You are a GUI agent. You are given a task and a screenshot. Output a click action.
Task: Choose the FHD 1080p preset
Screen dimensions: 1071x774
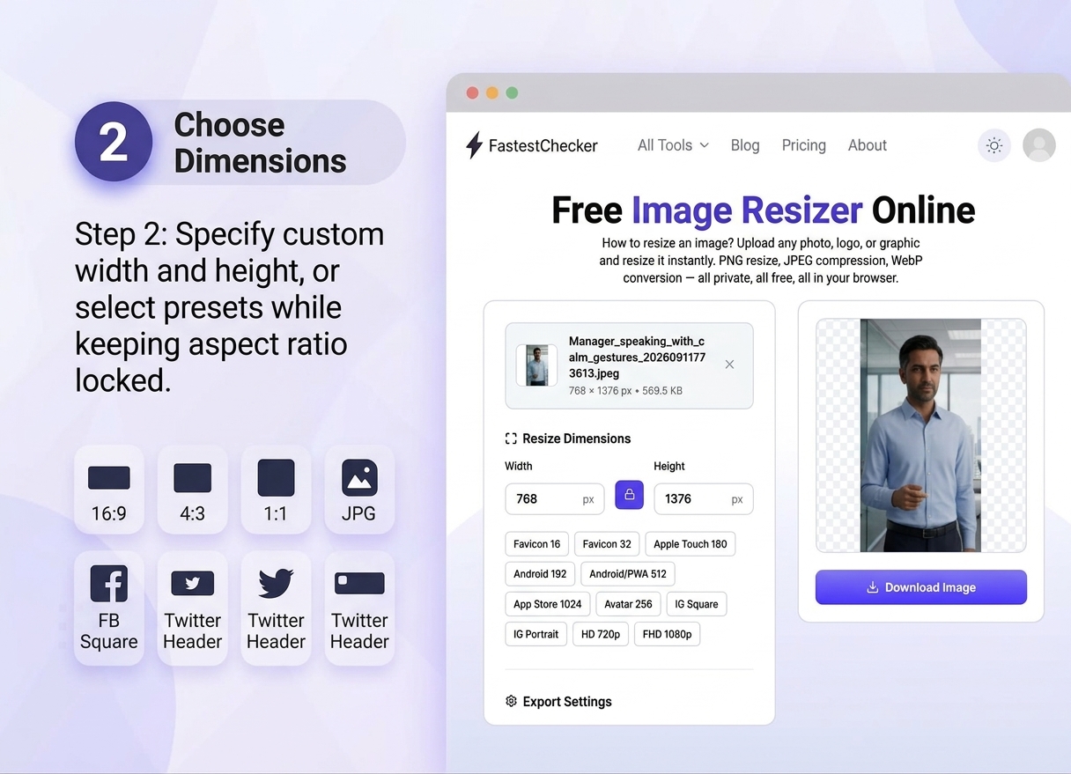[x=668, y=634]
